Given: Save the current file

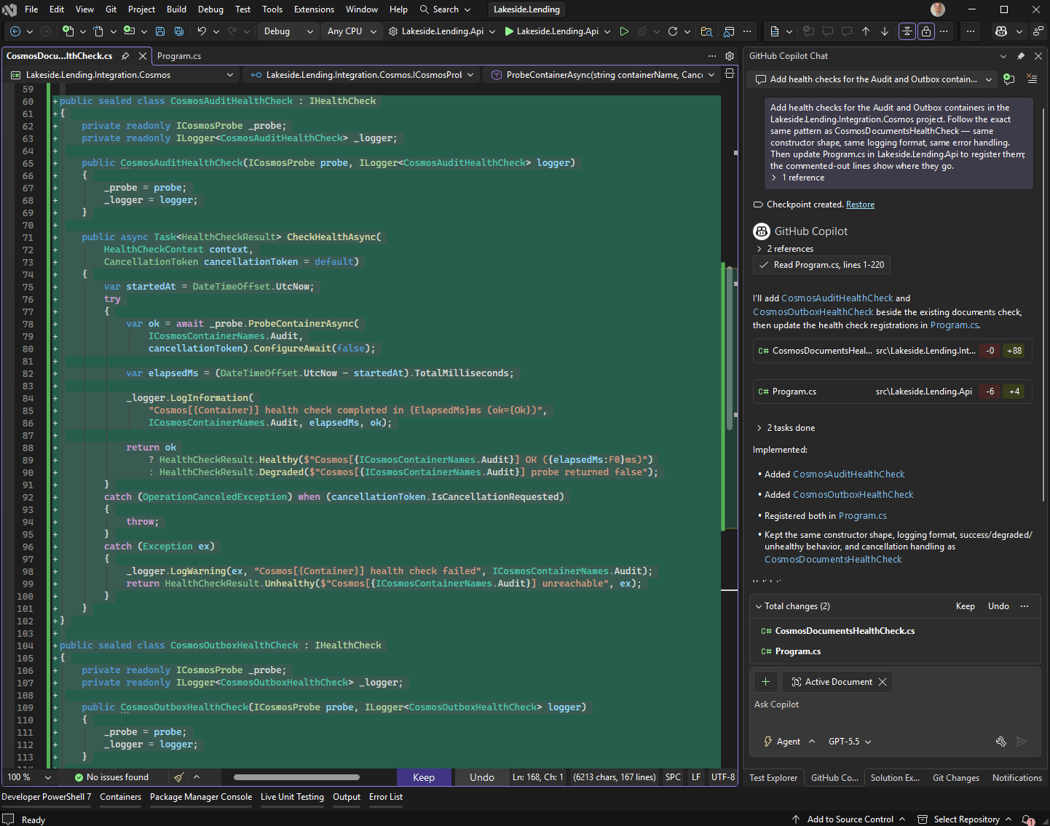Looking at the screenshot, I should click(x=159, y=31).
